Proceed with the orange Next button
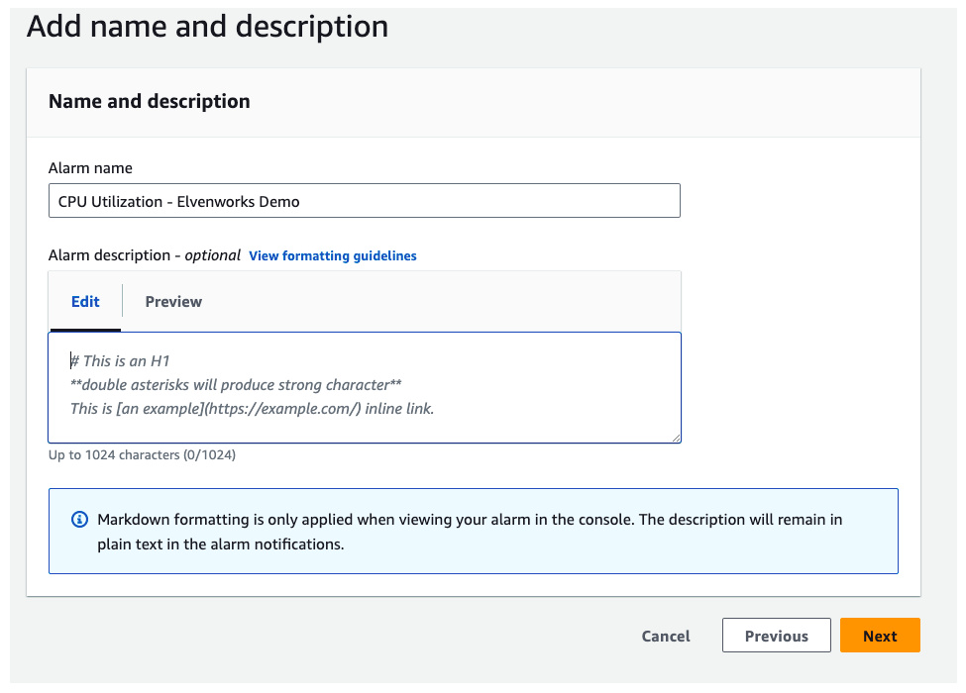The width and height of the screenshot is (966, 693). [x=880, y=636]
